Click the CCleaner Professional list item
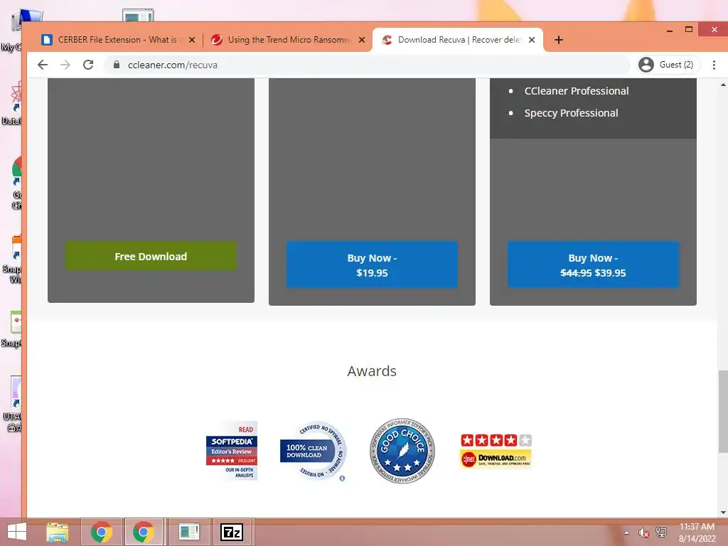Image resolution: width=728 pixels, height=546 pixels. tap(576, 91)
